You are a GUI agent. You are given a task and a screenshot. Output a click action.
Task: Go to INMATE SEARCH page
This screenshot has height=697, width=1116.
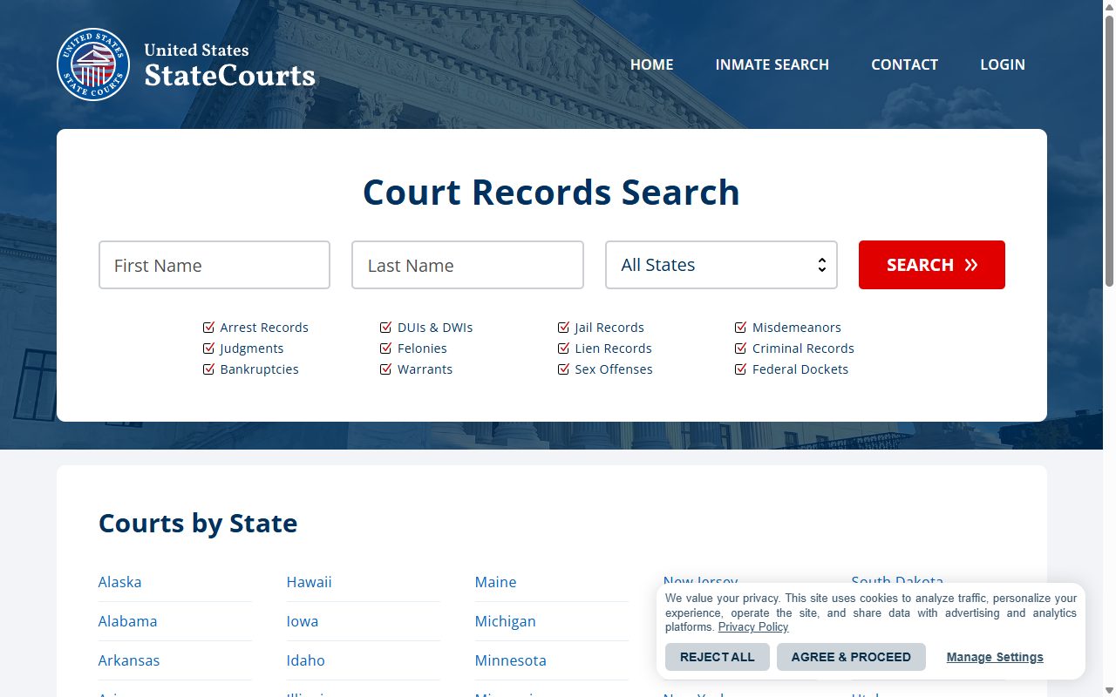pyautogui.click(x=772, y=64)
